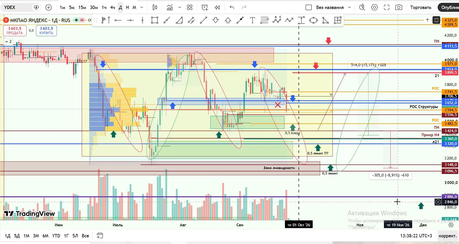Screen dimensions: 459x244
Task: Switch to the 1ч timeframe
Action: [x=104, y=7]
